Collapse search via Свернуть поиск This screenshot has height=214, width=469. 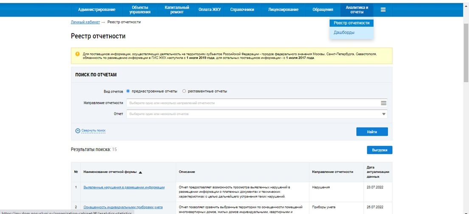coord(93,131)
